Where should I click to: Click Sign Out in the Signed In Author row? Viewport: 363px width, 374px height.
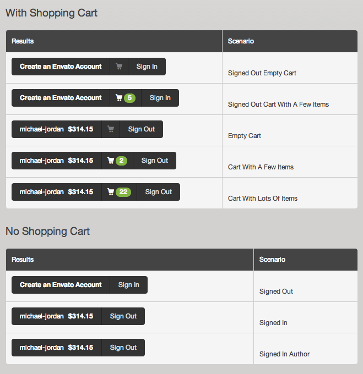[x=123, y=348]
